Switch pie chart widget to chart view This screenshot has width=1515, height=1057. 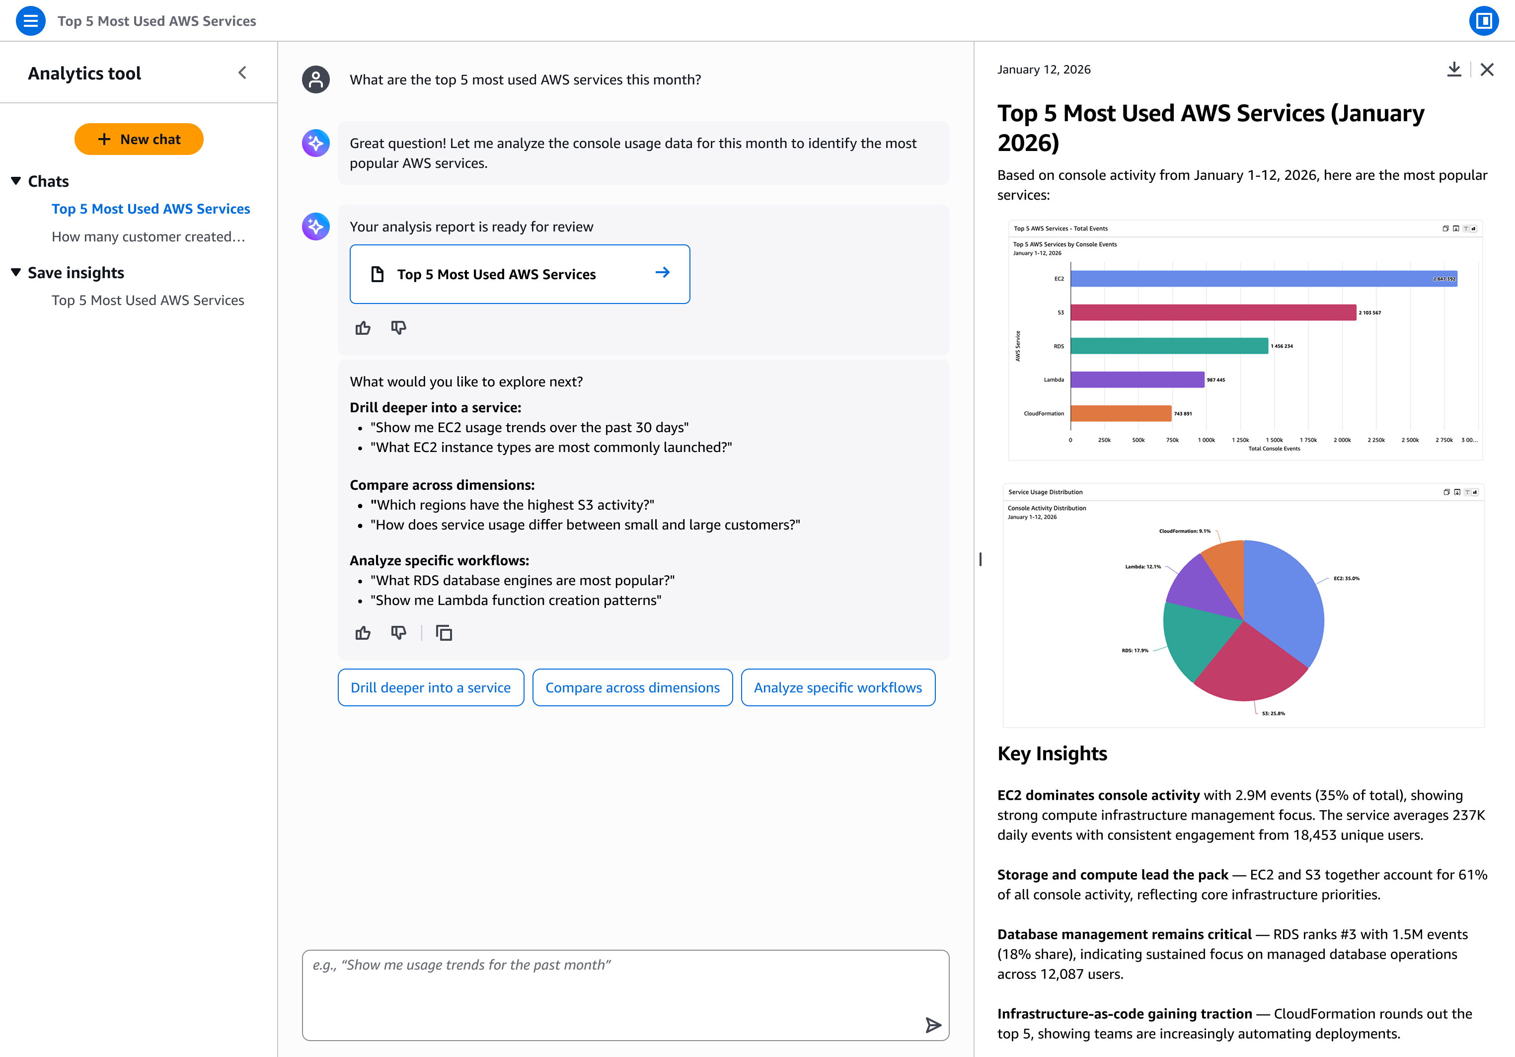pyautogui.click(x=1475, y=492)
